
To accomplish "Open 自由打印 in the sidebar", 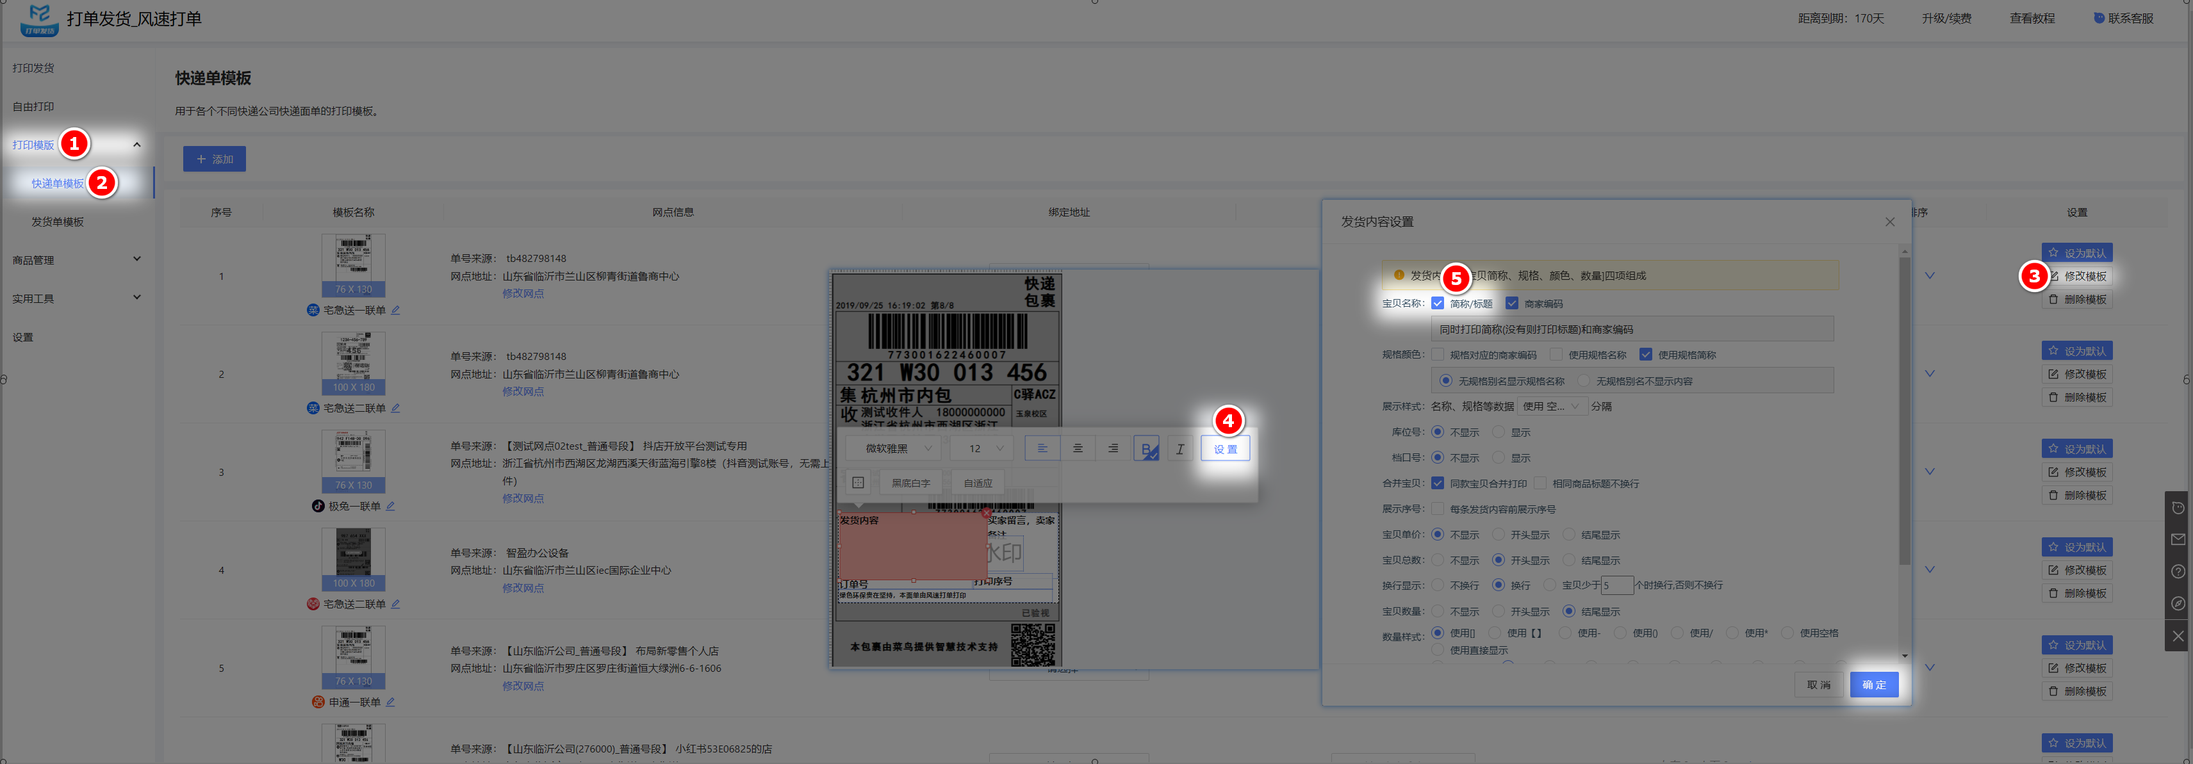I will click(x=33, y=106).
